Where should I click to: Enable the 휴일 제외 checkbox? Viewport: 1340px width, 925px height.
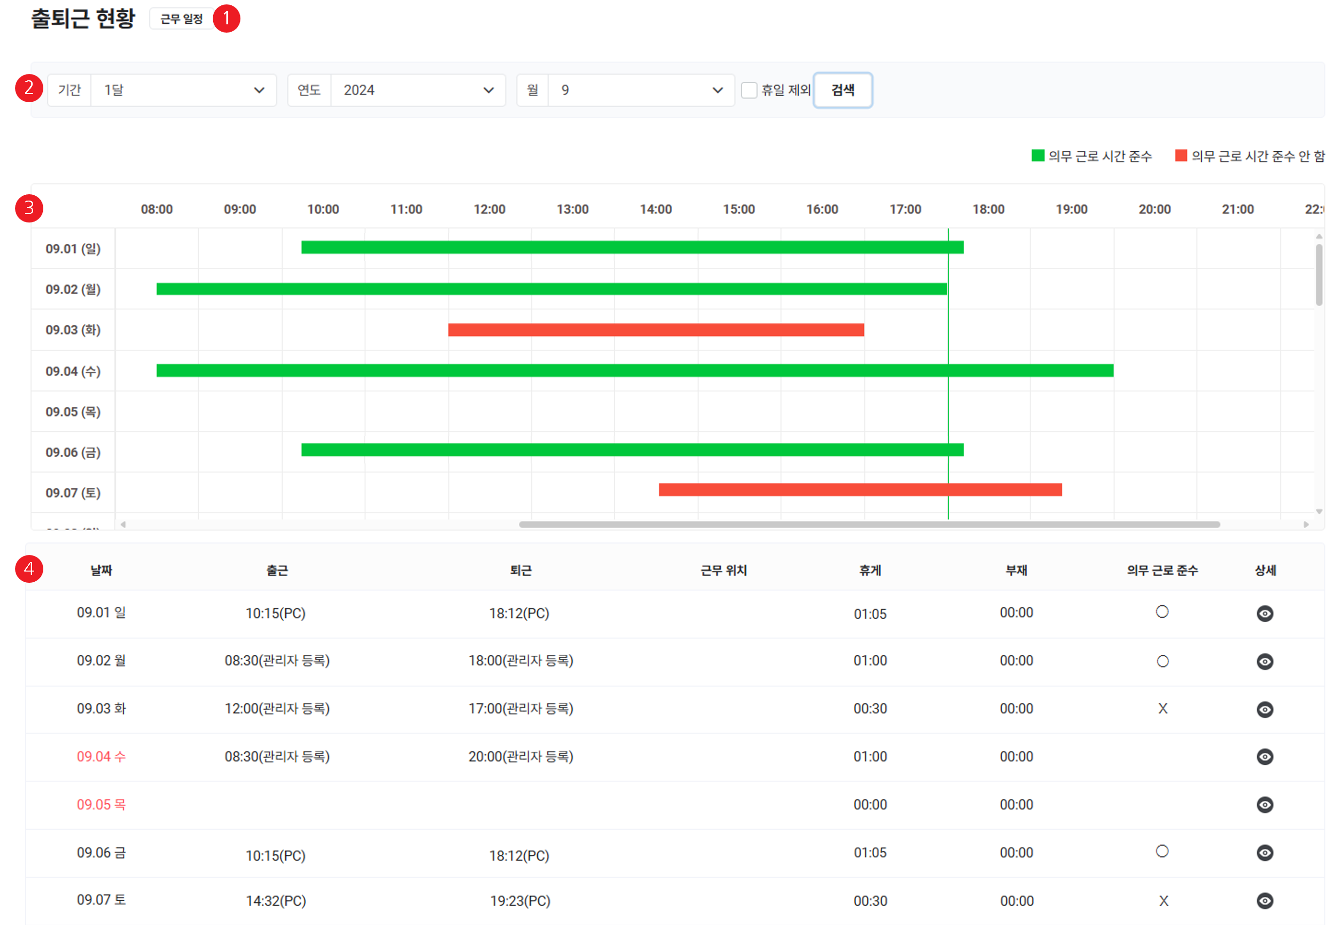pos(749,90)
